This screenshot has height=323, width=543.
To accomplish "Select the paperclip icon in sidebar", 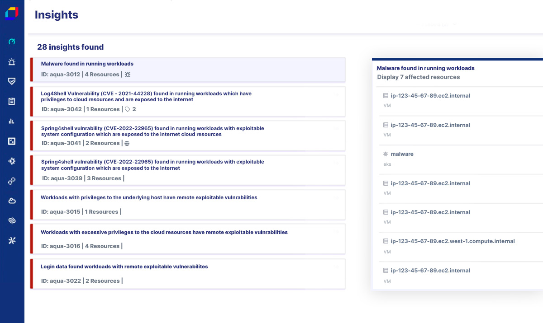I will point(12,220).
